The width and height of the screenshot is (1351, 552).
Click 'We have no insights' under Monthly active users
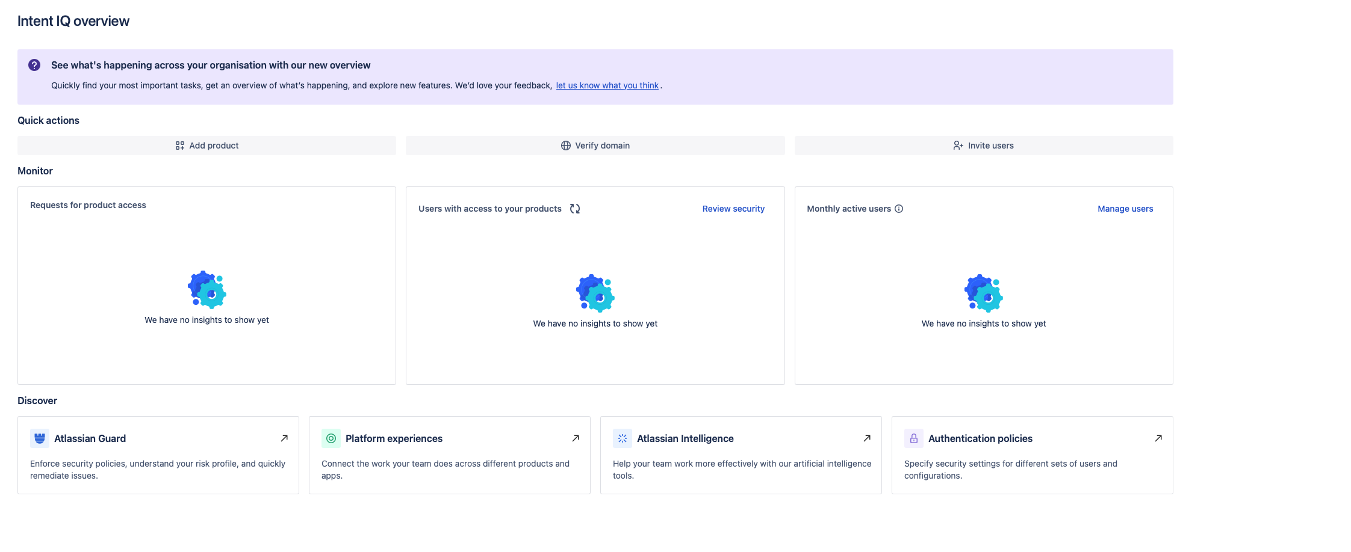(x=983, y=324)
